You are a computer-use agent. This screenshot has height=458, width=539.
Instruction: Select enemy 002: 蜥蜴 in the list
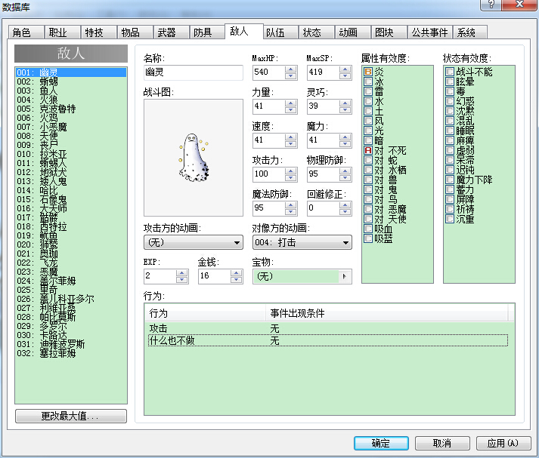click(x=71, y=81)
